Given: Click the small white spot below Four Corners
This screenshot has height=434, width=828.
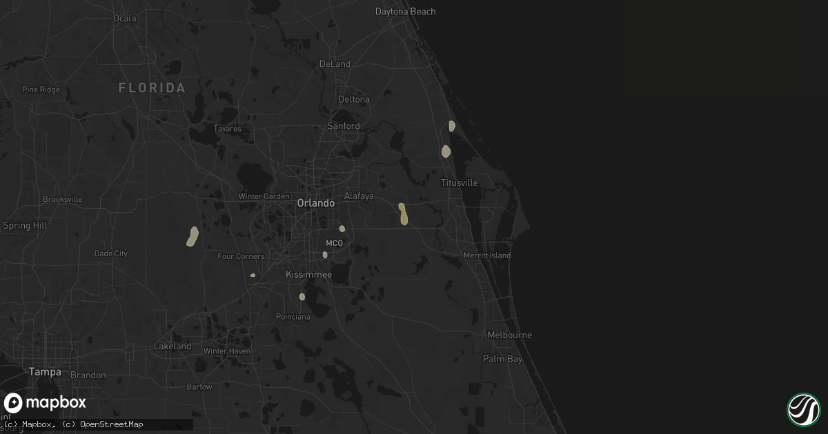Looking at the screenshot, I should coord(253,276).
